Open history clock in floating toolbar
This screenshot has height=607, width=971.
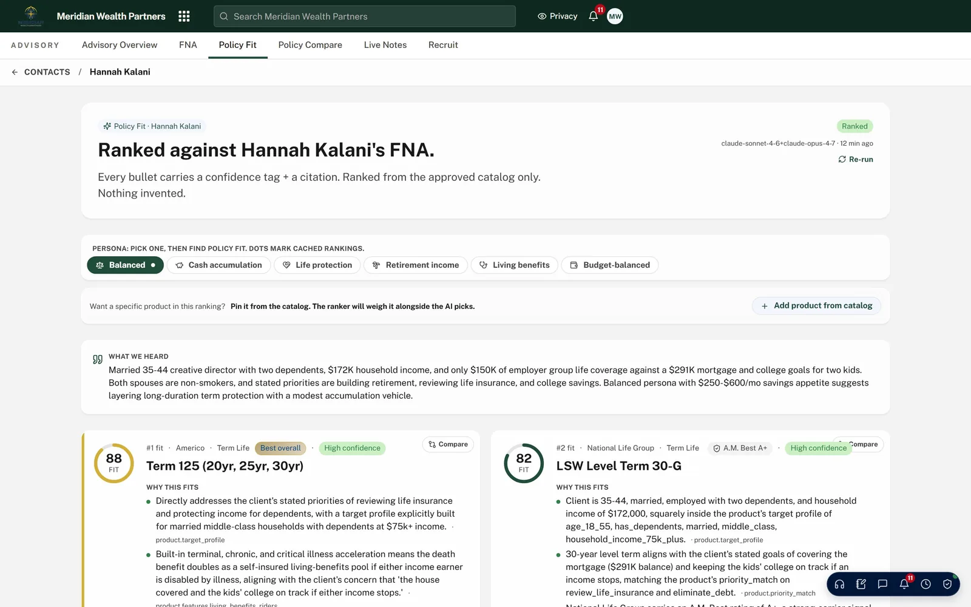[x=925, y=585]
